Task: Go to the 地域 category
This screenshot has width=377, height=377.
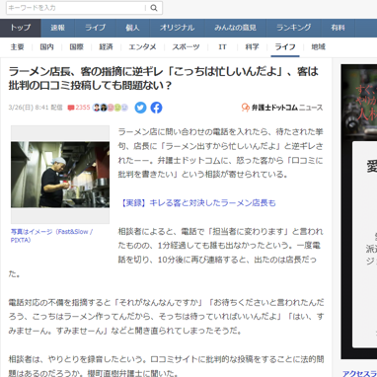Action: point(318,47)
